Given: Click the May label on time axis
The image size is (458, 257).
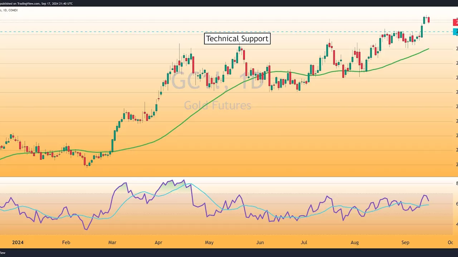Looking at the screenshot, I should pos(209,242).
